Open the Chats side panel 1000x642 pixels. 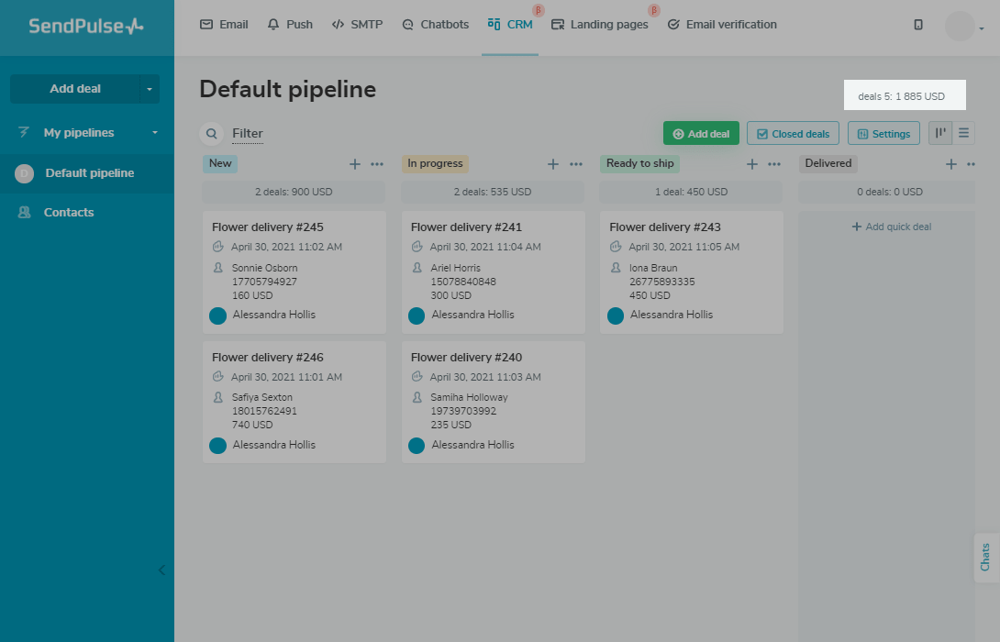pyautogui.click(x=986, y=557)
